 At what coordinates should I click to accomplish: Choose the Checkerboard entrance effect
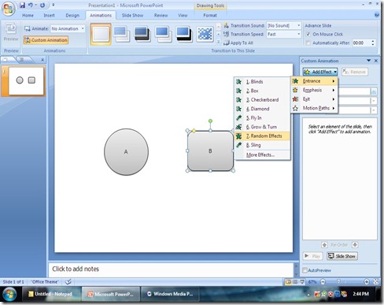[x=262, y=100]
